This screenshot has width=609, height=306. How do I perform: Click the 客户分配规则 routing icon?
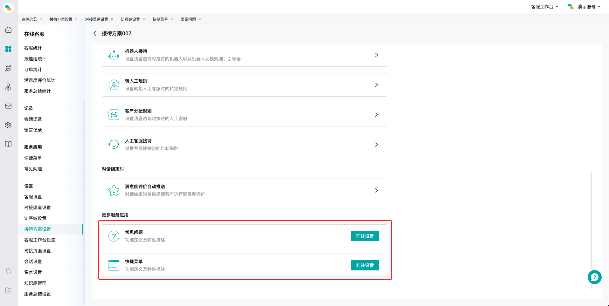click(x=114, y=115)
